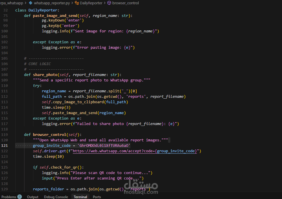
Task: Click self.copy_image_to_clipboard call
Action: click(x=85, y=102)
